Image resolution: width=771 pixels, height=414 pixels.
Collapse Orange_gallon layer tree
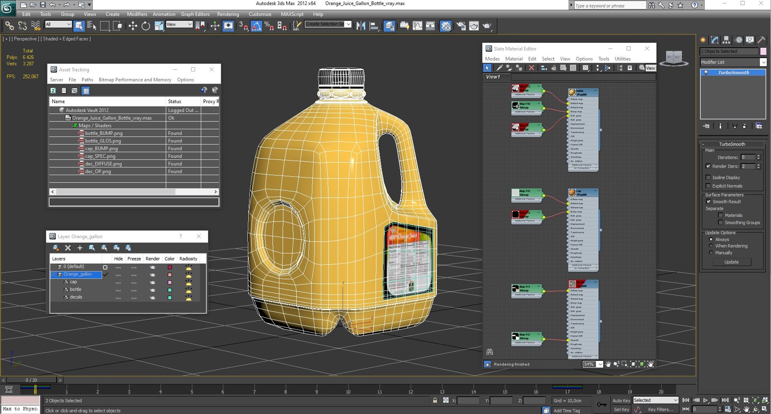53,275
